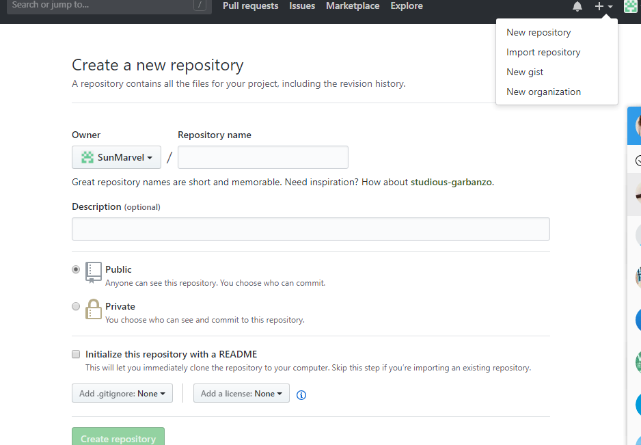
Task: Focus the Description input field
Action: (x=311, y=229)
